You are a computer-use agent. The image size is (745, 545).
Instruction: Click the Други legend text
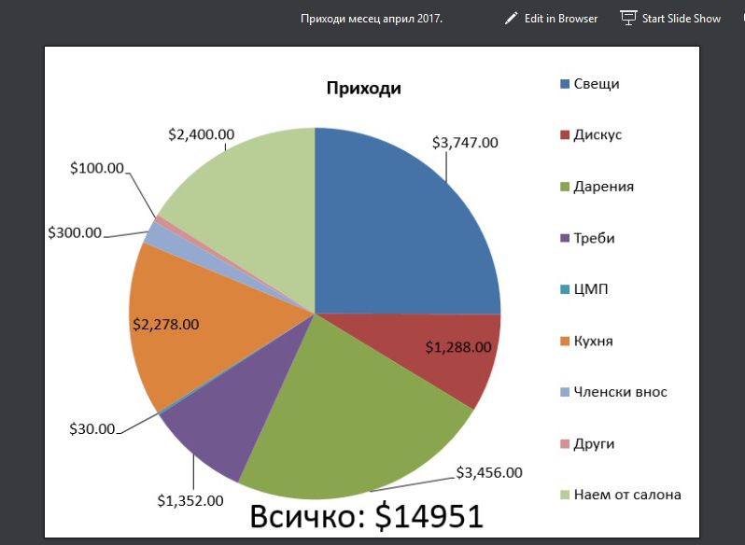click(594, 443)
